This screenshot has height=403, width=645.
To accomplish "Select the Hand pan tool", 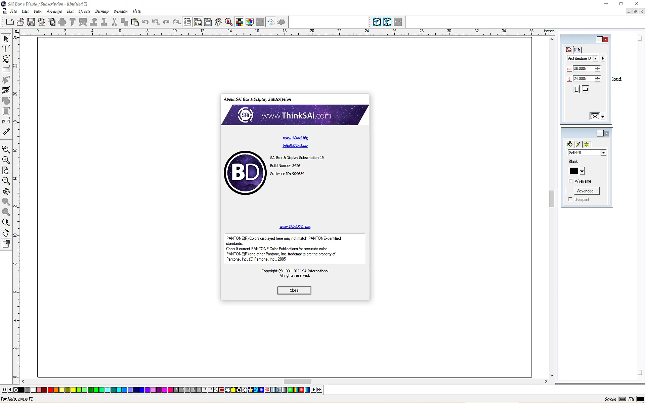I will [6, 233].
